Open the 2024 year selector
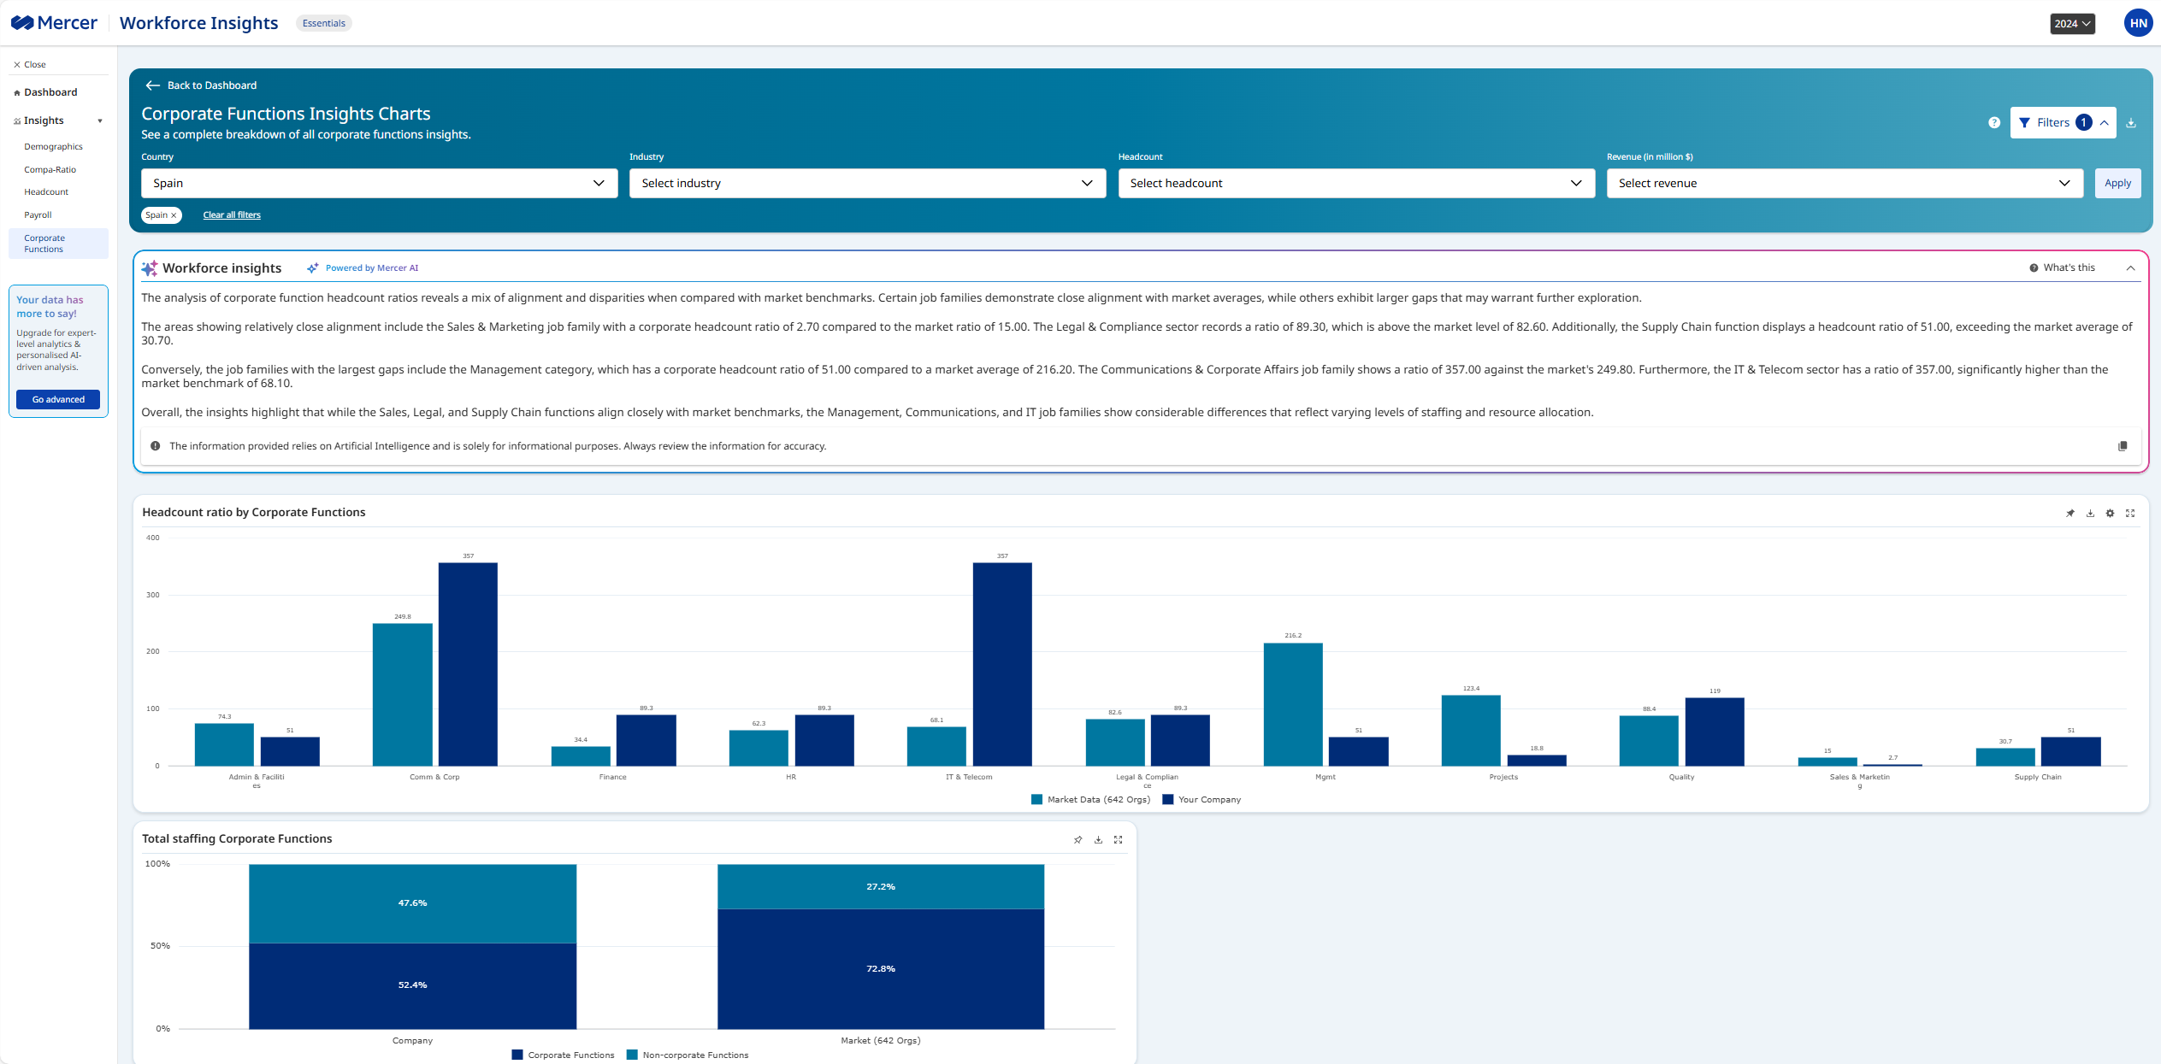 coord(2072,24)
